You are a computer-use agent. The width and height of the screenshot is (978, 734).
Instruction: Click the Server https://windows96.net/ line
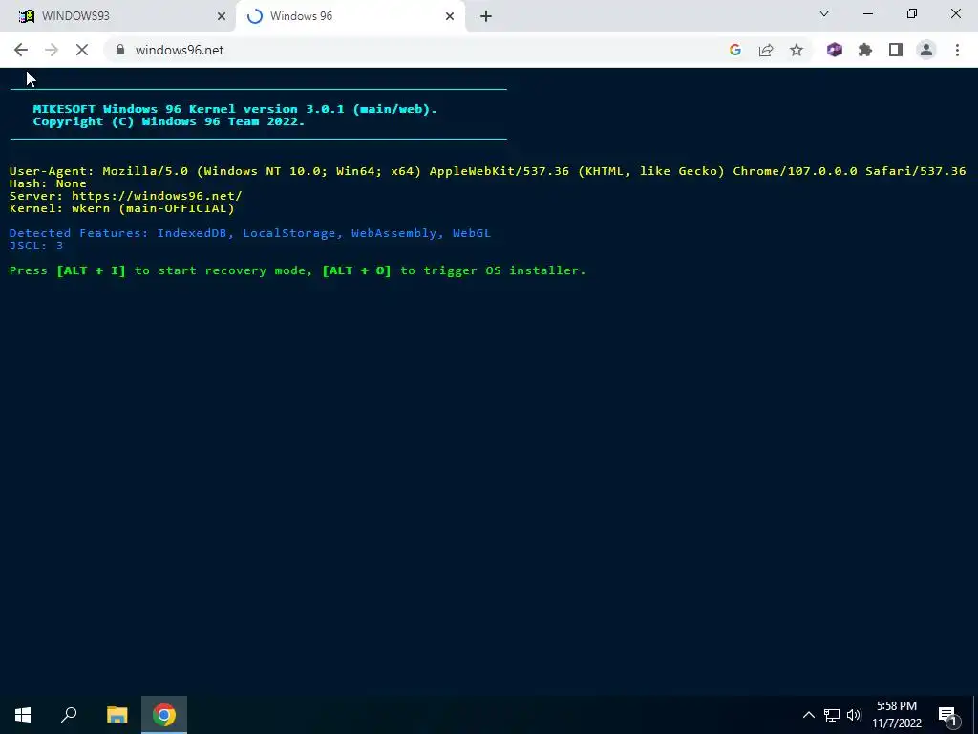126,195
